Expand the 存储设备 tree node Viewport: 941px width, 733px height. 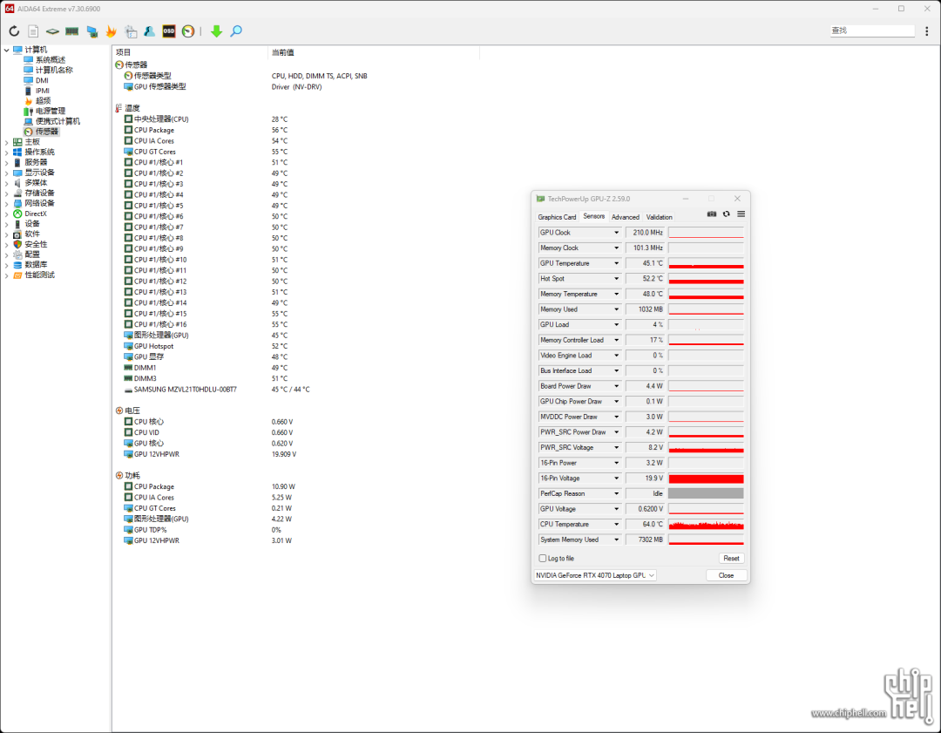click(7, 193)
